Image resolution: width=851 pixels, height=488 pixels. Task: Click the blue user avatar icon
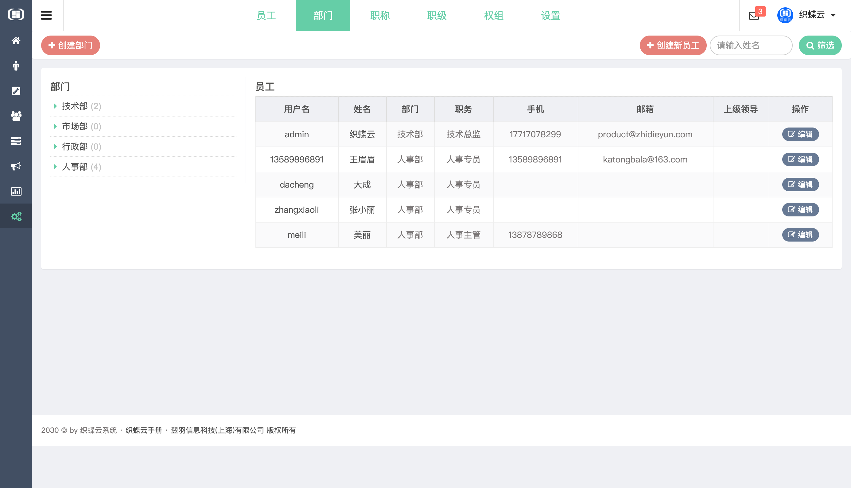pyautogui.click(x=785, y=15)
